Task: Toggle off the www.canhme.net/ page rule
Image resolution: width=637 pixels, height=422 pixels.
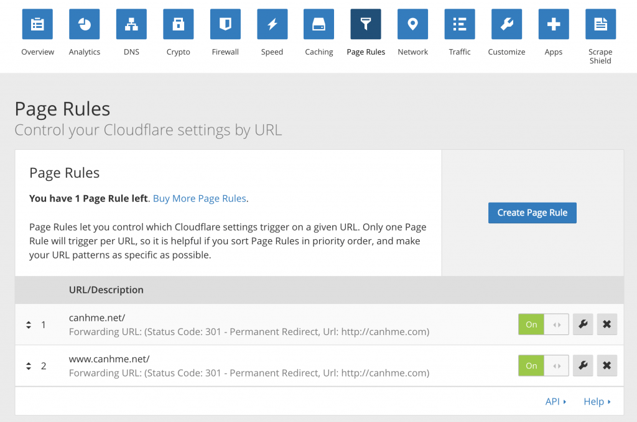Action: tap(543, 365)
